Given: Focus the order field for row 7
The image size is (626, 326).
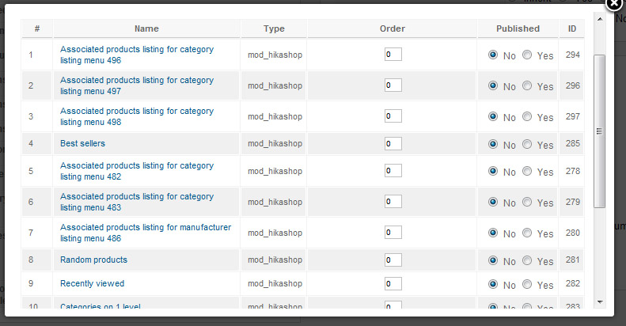Looking at the screenshot, I should click(x=393, y=232).
